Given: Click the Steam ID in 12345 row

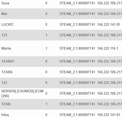Looking at the screenshot, I should 77,104.
